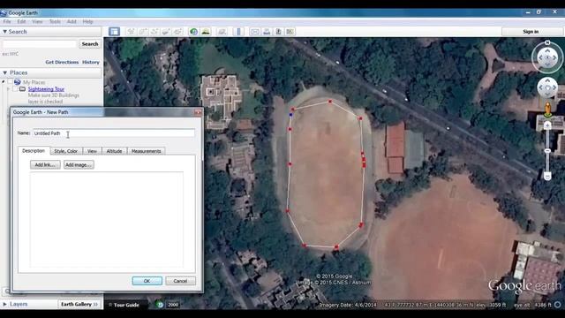Click the move joystick hand control
This screenshot has height=318, width=565.
click(547, 87)
